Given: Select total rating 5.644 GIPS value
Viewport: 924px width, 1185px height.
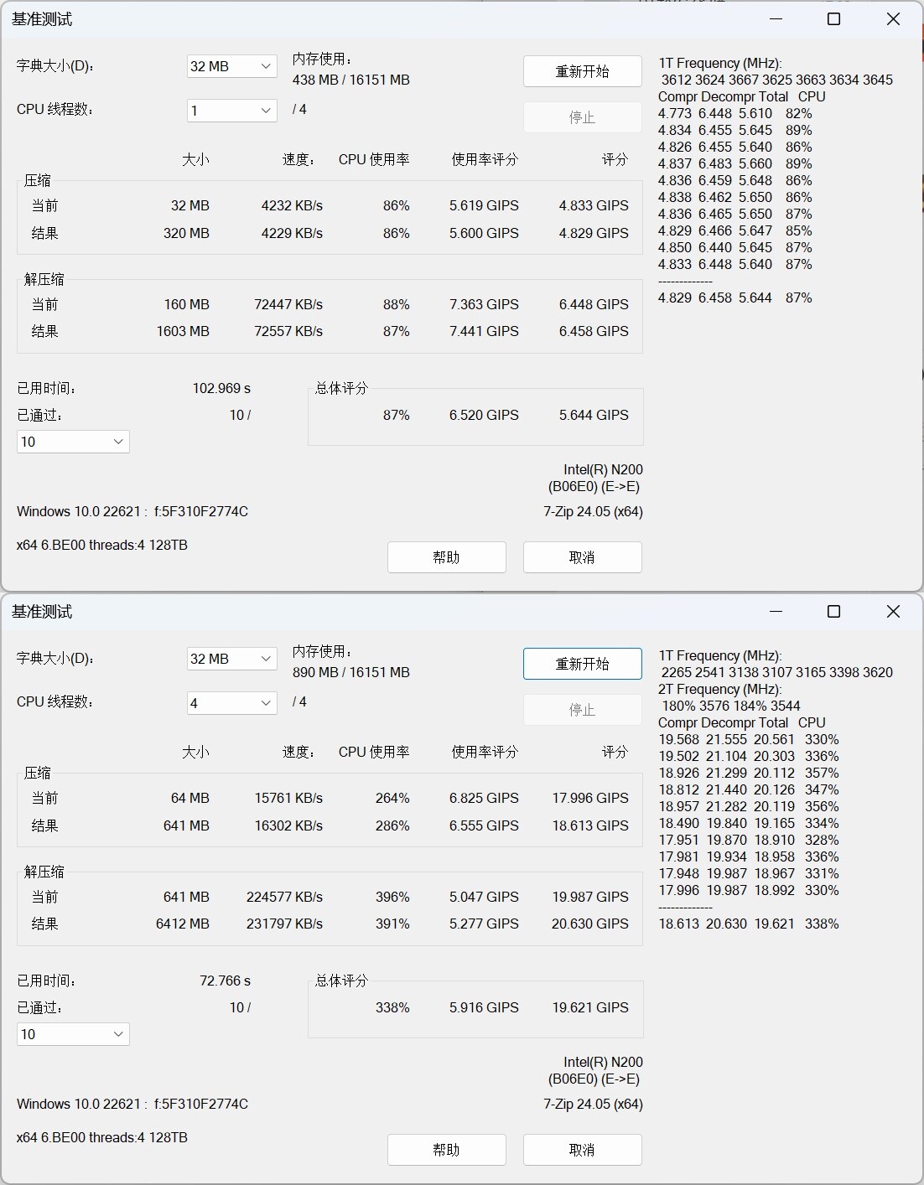Looking at the screenshot, I should coord(594,415).
